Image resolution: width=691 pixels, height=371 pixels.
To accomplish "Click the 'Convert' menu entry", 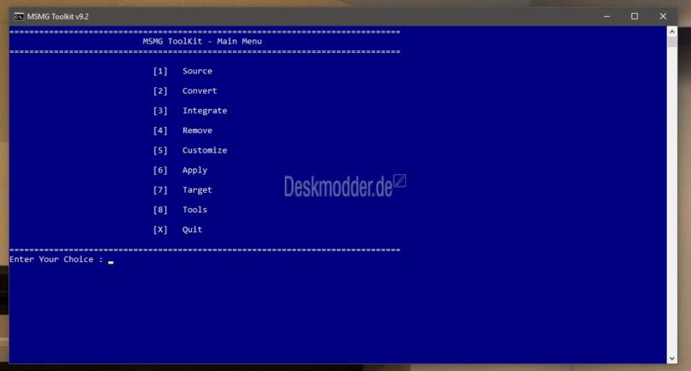I will pos(200,90).
